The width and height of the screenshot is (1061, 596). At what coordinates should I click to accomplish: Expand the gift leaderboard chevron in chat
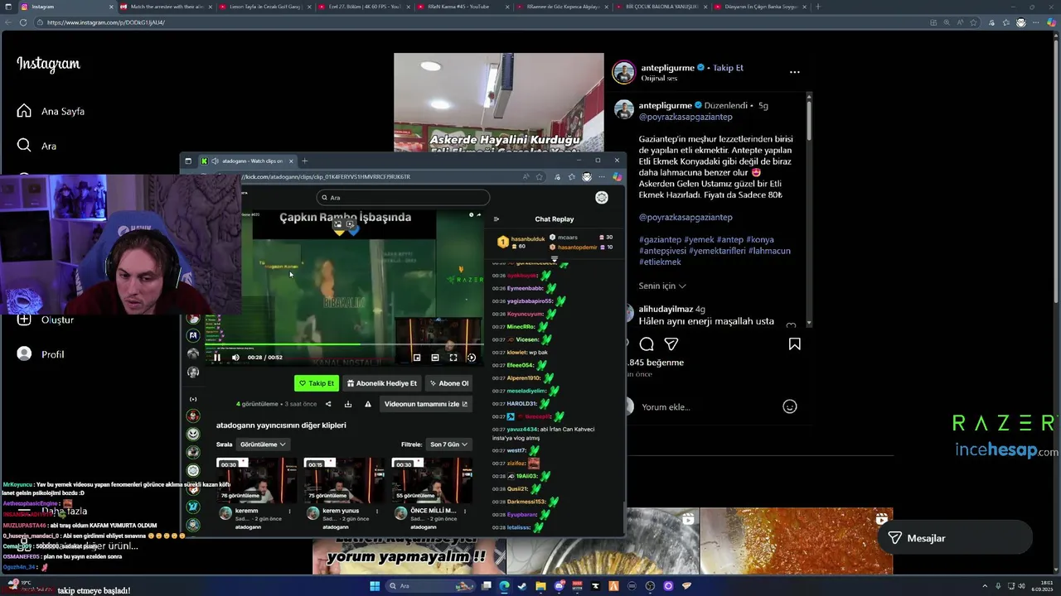click(x=555, y=258)
